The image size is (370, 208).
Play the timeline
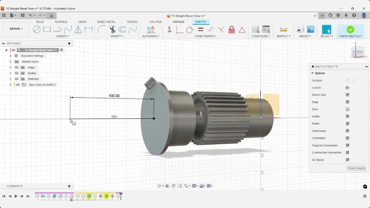coord(16,196)
